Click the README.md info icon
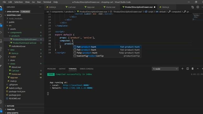The width and height of the screenshot is (203, 114). coord(7,98)
